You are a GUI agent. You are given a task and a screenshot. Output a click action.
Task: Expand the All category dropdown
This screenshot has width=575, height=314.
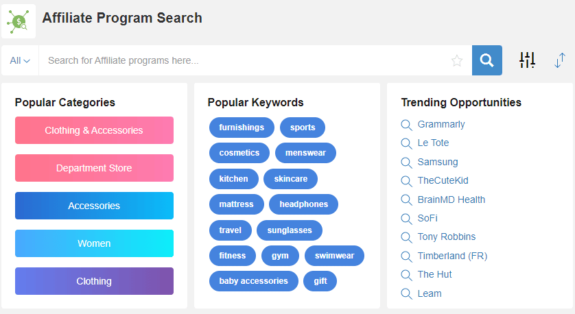pos(20,60)
